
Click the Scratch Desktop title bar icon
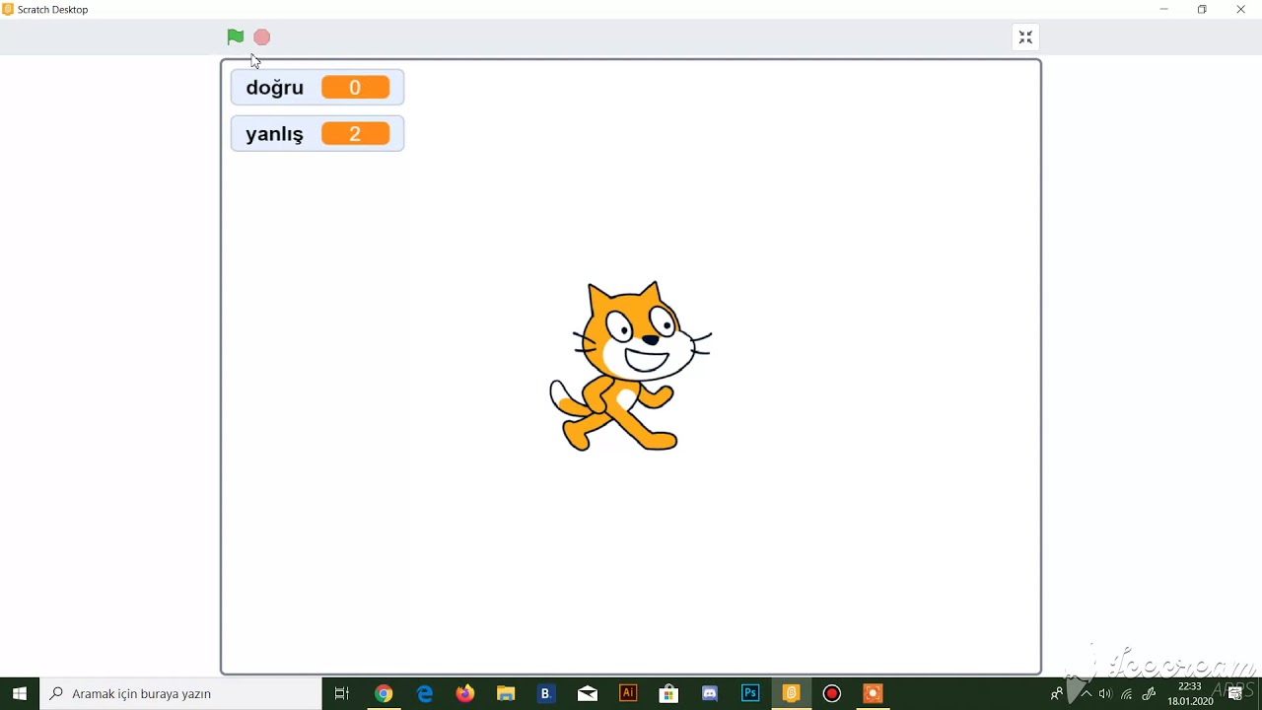(8, 9)
